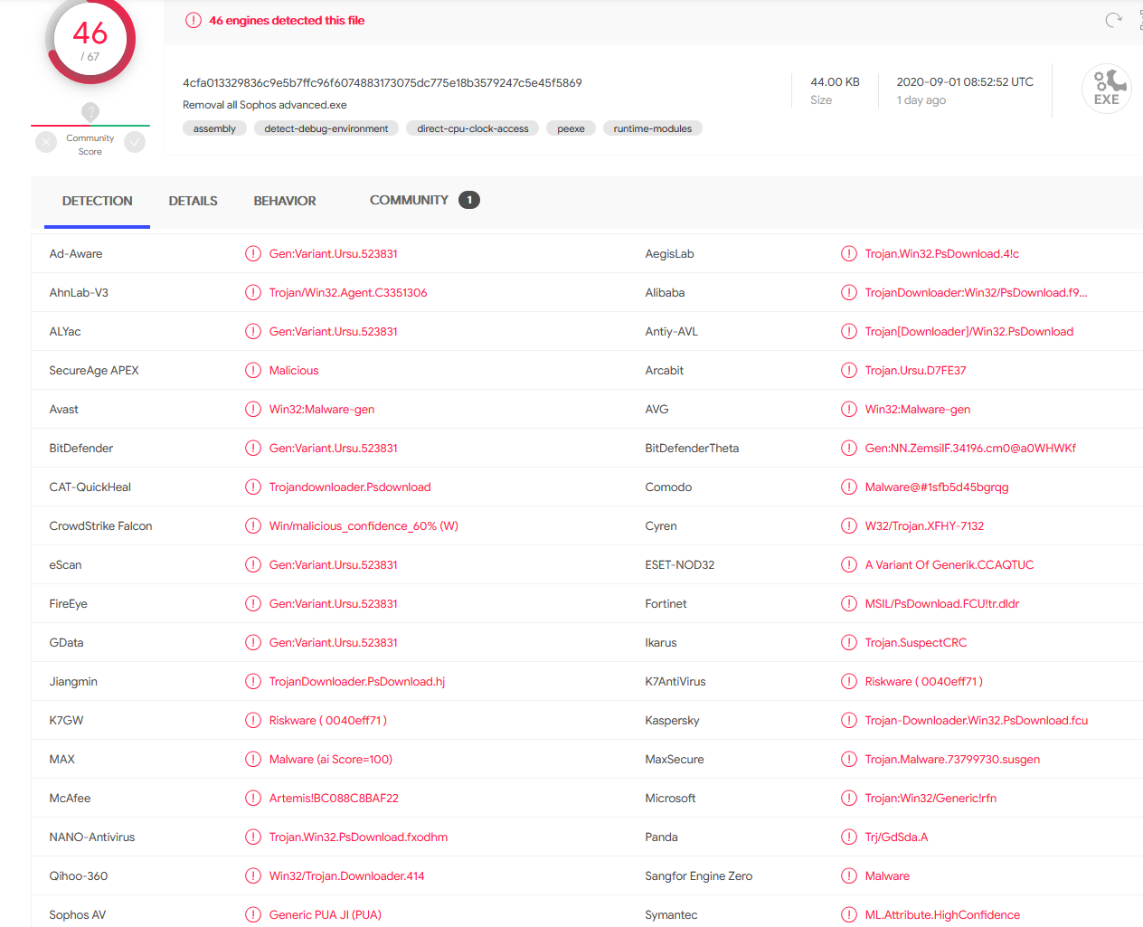This screenshot has width=1143, height=927.
Task: Click 'Win/malicious_confidence_60% (W)' result
Action: pos(364,525)
